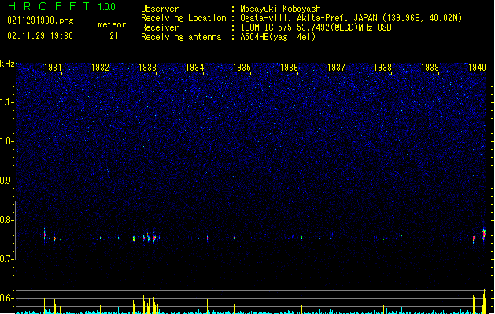The width and height of the screenshot is (495, 314).
Task: Click the 1937 time marker
Action: click(x=336, y=68)
